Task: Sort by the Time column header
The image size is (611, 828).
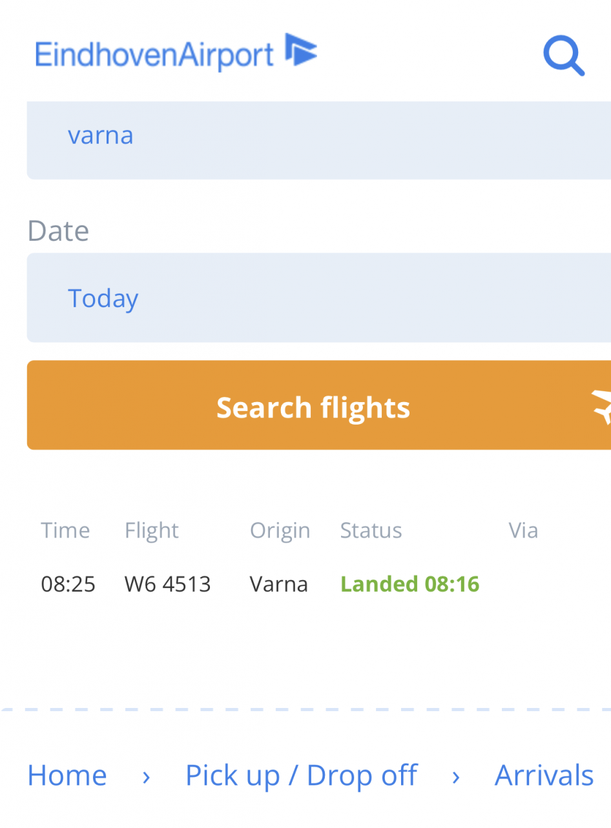Action: pyautogui.click(x=65, y=530)
